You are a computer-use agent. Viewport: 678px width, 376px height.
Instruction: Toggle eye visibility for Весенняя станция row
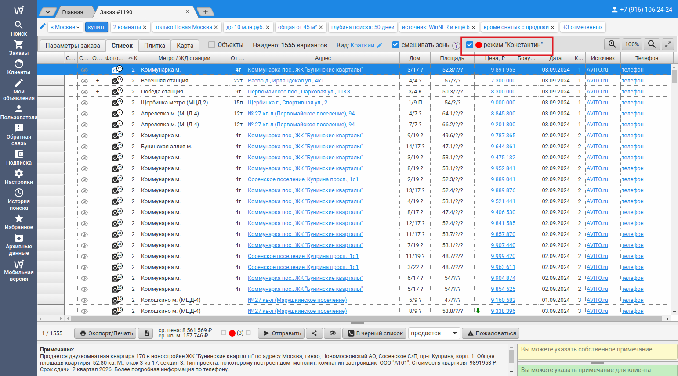(84, 81)
